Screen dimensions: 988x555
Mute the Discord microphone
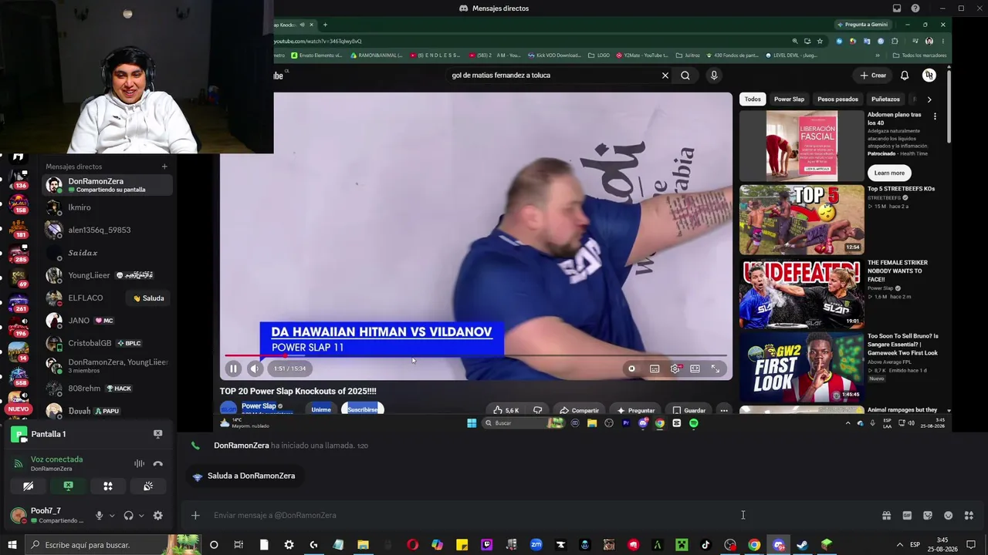point(99,516)
